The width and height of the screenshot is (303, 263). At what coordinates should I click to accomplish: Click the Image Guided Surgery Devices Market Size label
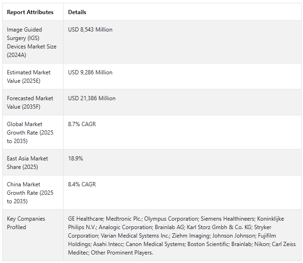tap(32, 42)
